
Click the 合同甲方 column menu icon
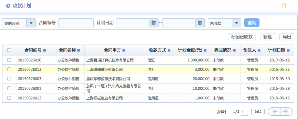pos(124,50)
